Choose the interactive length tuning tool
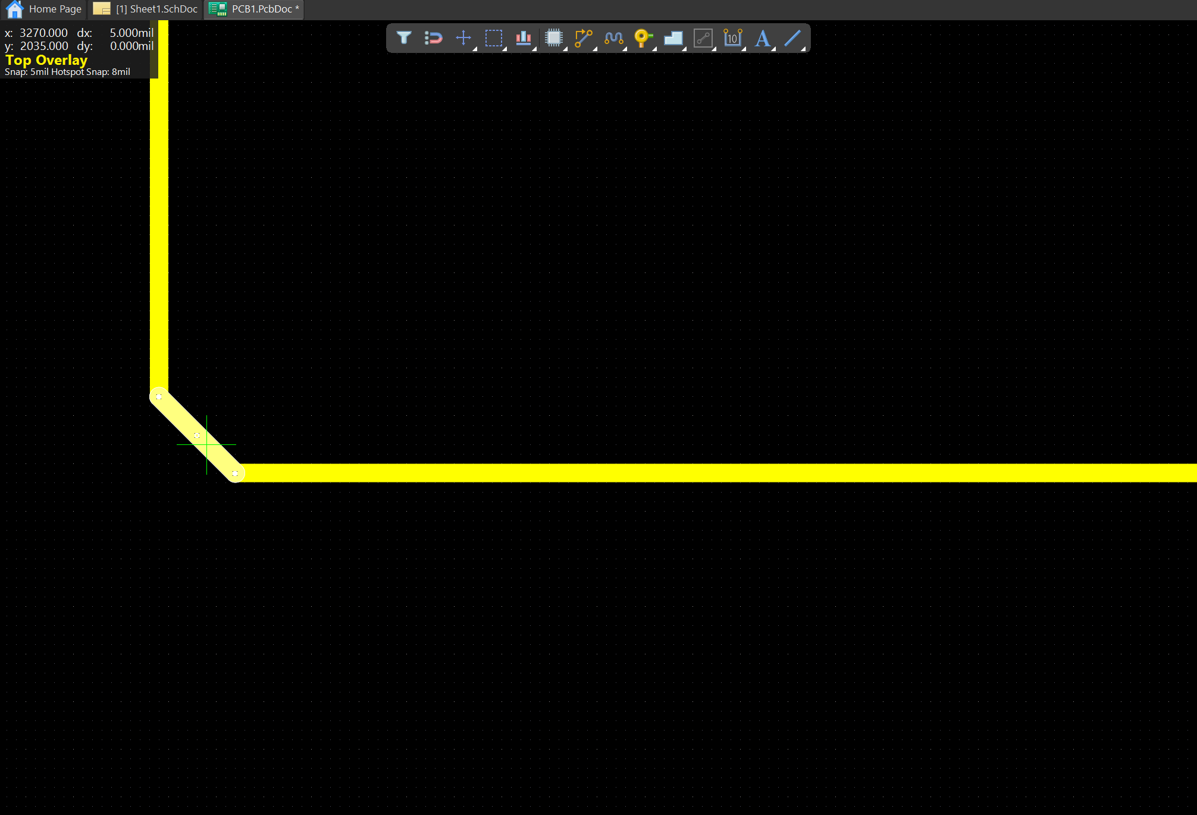The height and width of the screenshot is (815, 1197). coord(613,38)
